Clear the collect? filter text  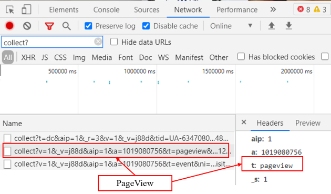point(98,42)
